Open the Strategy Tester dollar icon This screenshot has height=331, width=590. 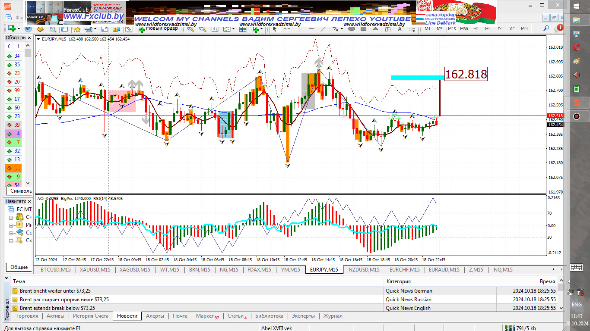[116, 29]
